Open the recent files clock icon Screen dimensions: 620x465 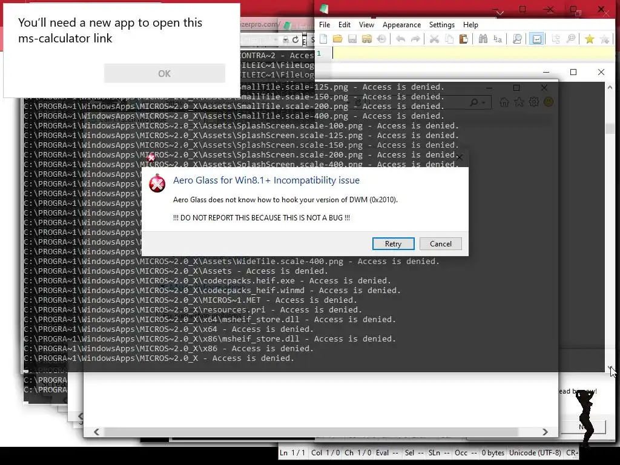pos(381,39)
